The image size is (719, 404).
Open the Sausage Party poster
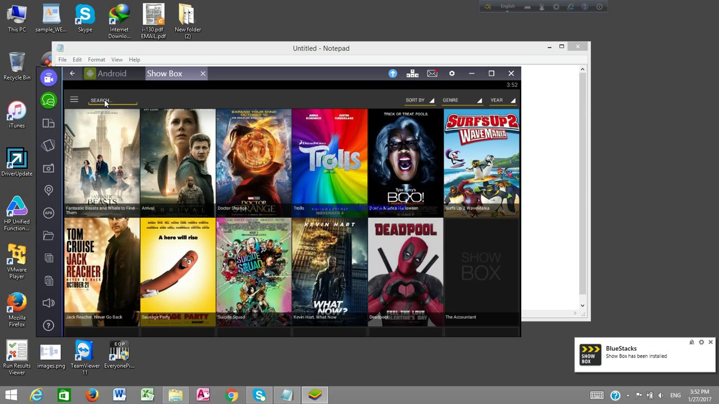tap(178, 272)
